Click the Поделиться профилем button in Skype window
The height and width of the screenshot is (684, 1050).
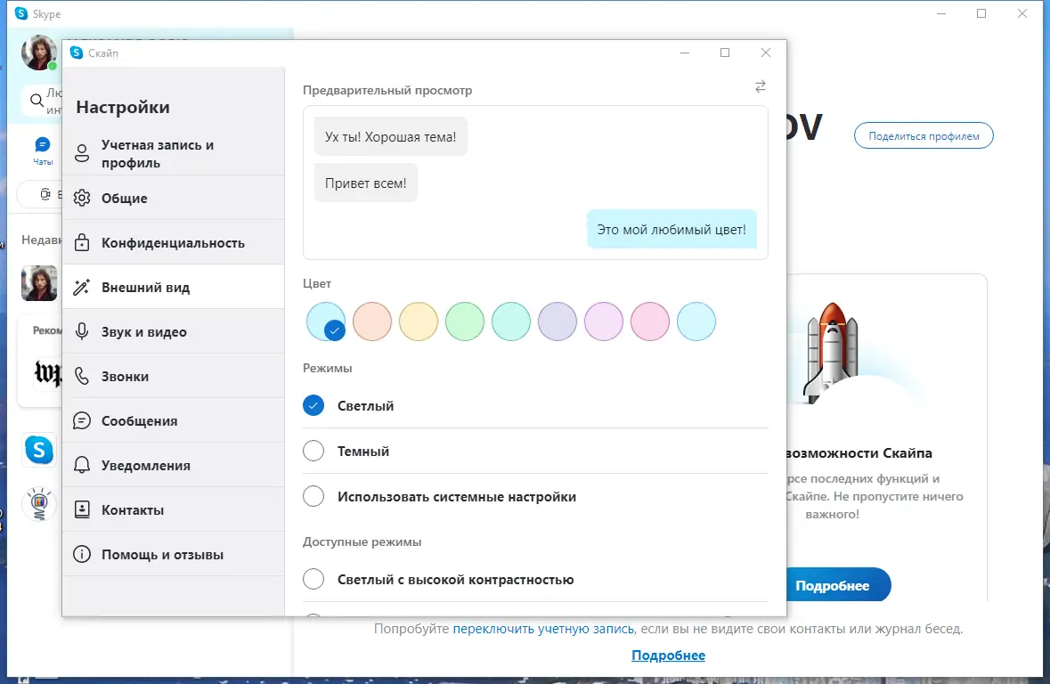[924, 136]
